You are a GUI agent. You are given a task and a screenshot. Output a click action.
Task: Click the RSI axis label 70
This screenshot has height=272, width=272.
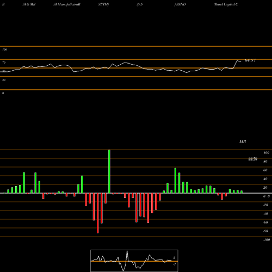point(4,63)
